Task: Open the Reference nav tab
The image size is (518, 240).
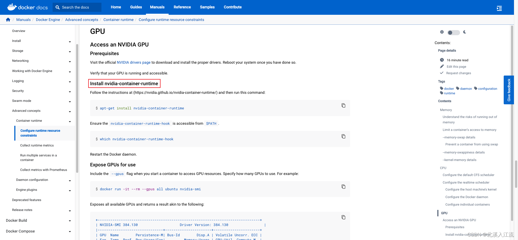Action: pyautogui.click(x=182, y=7)
